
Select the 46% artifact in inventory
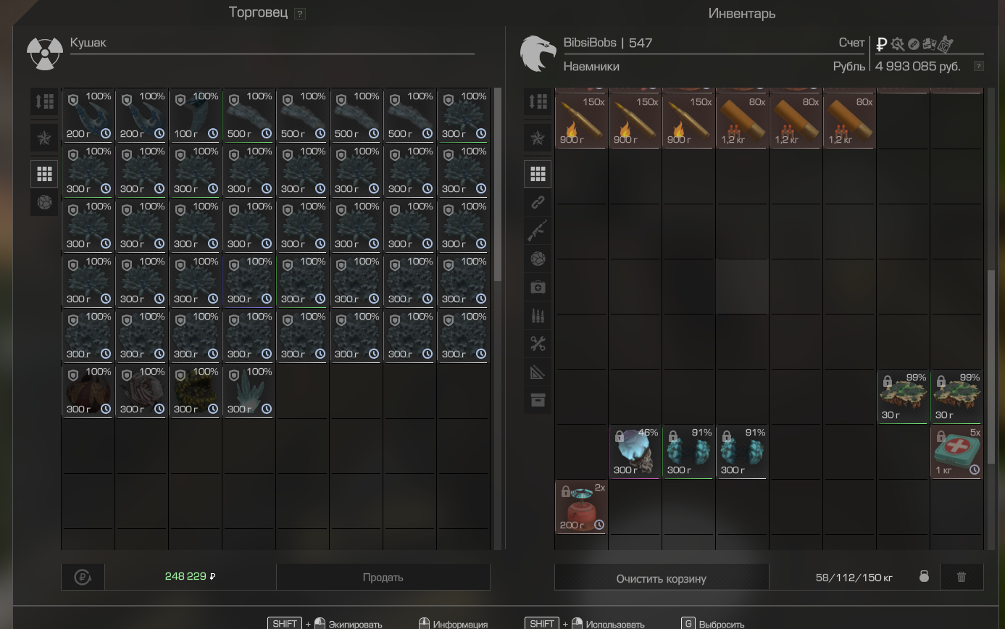(x=635, y=451)
